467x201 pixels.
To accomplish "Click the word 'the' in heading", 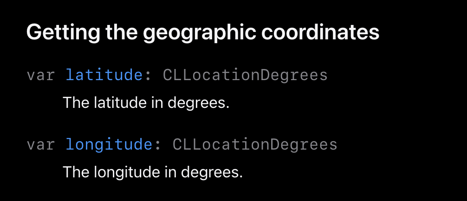I will point(122,32).
